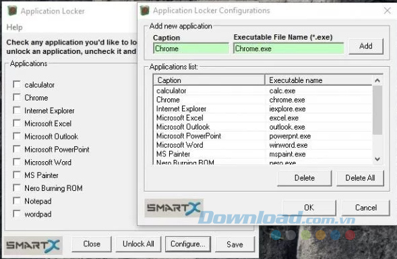Click Close in Application Locker window
The width and height of the screenshot is (397, 259).
point(92,244)
